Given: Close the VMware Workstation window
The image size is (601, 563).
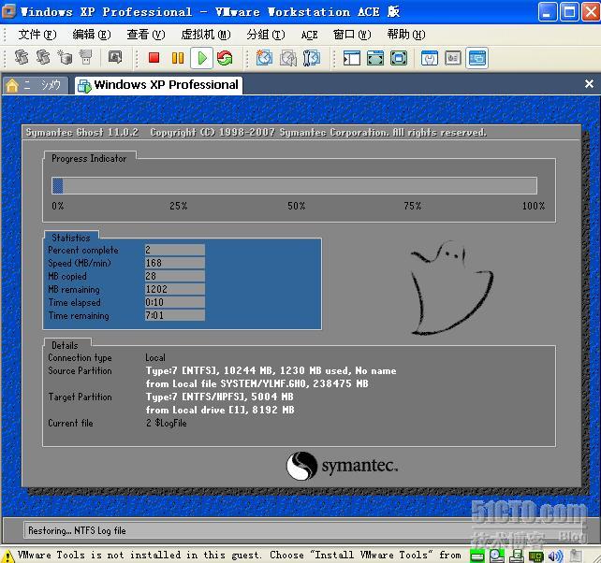Looking at the screenshot, I should tap(592, 12).
